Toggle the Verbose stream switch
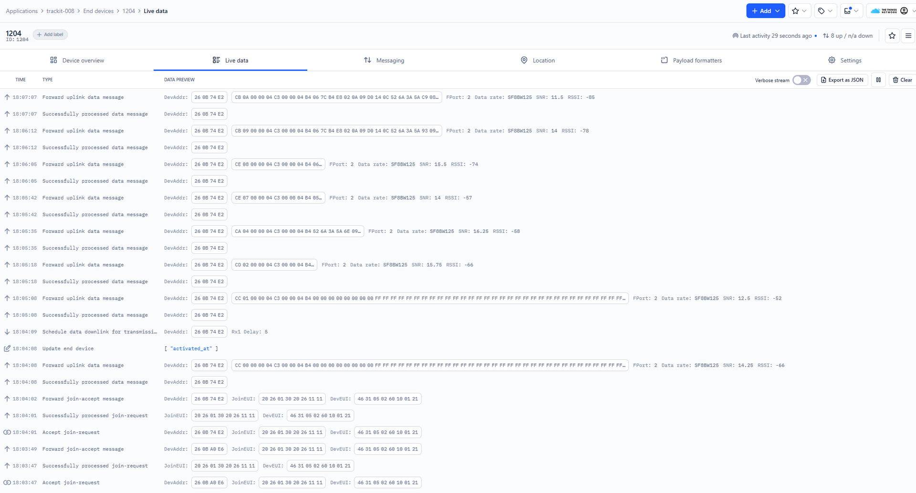The width and height of the screenshot is (916, 493). click(801, 80)
